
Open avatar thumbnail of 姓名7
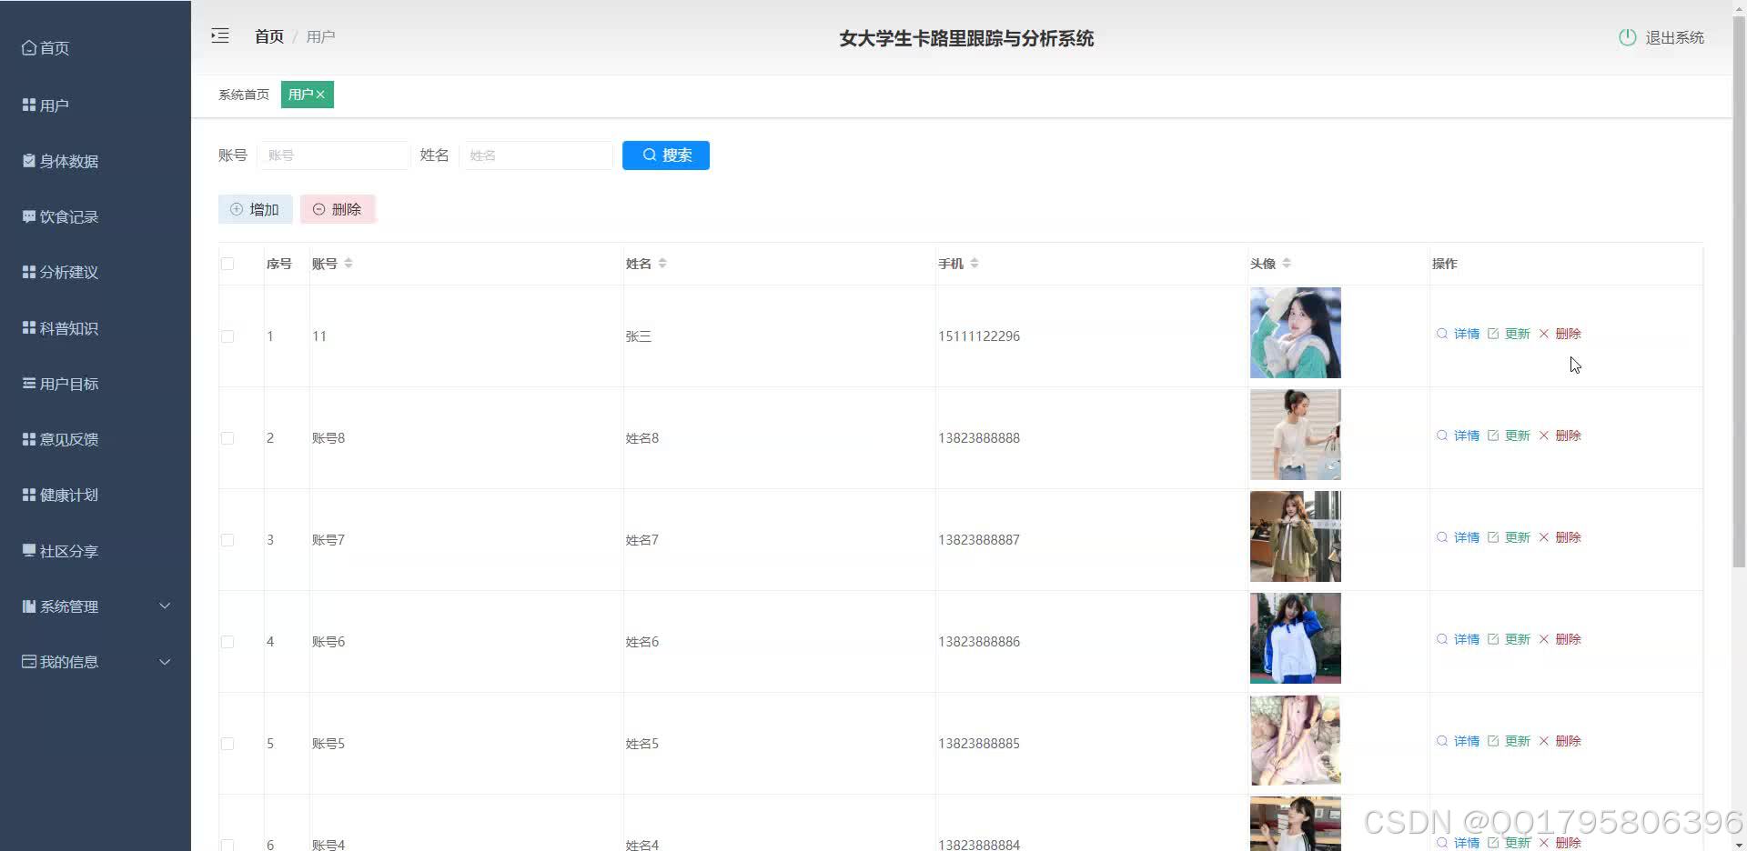coord(1295,536)
